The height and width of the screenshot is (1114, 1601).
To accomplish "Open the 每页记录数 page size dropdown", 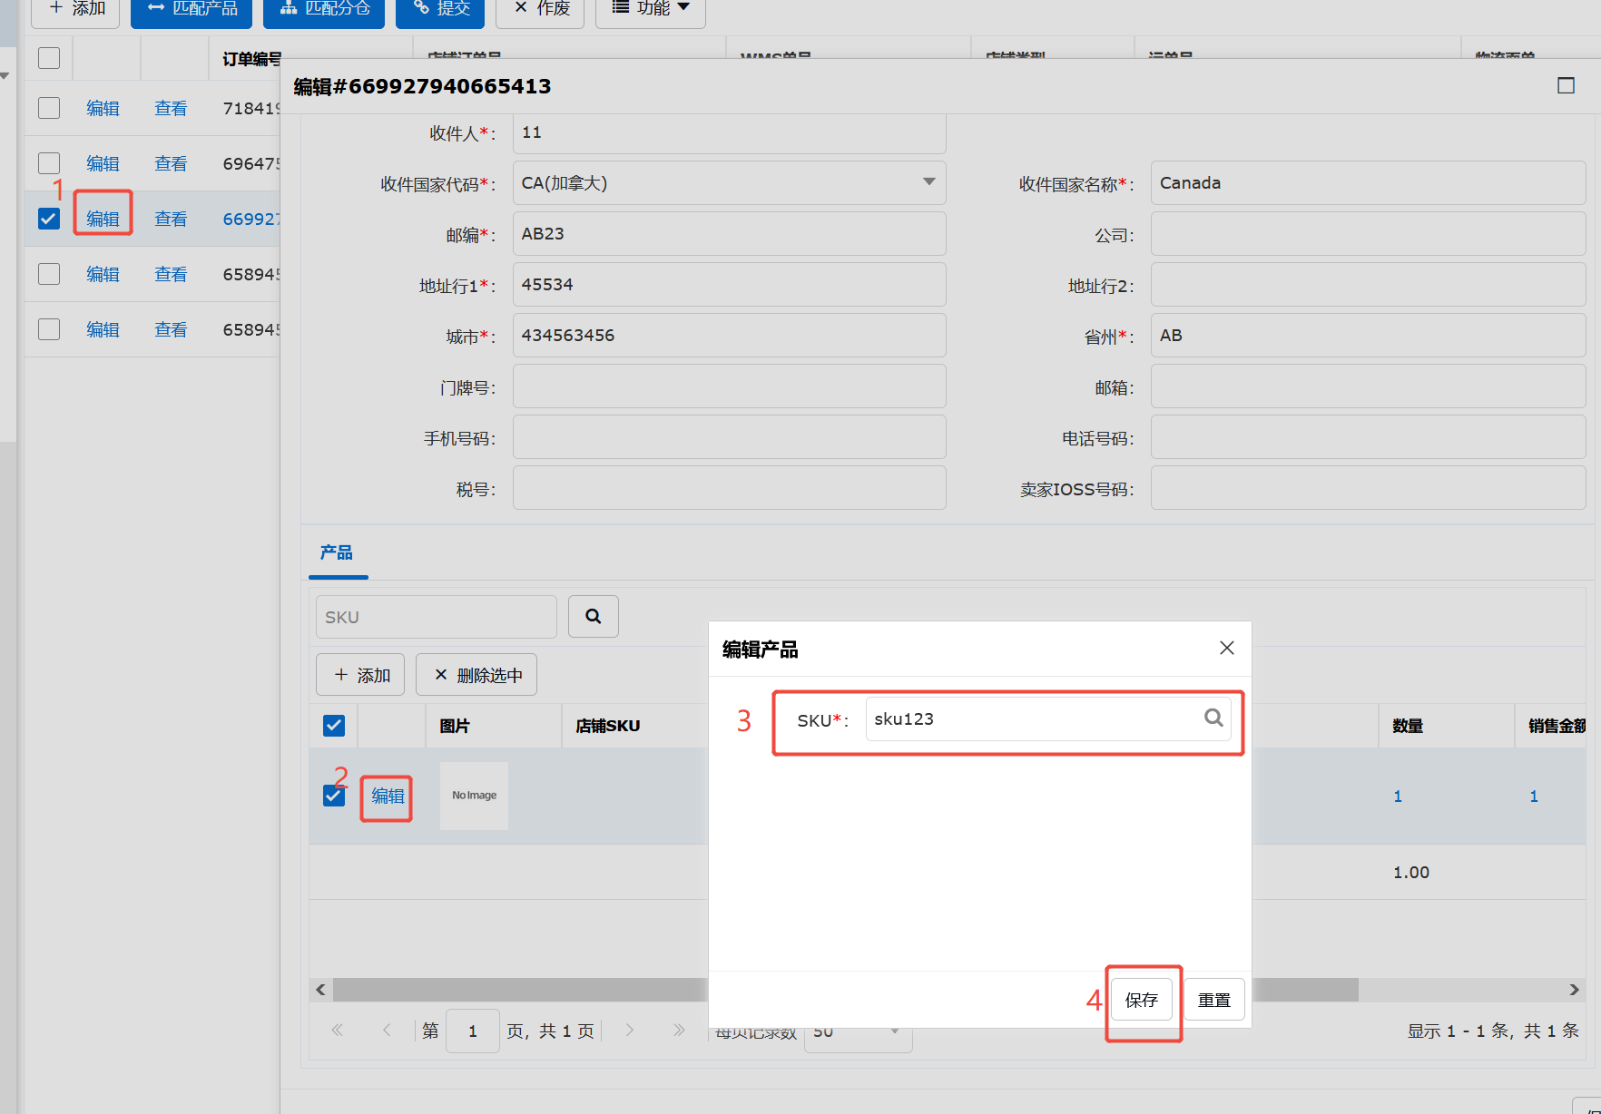I will [857, 1031].
